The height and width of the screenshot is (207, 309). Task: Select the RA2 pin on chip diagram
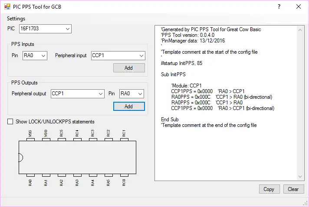pyautogui.click(x=62, y=175)
